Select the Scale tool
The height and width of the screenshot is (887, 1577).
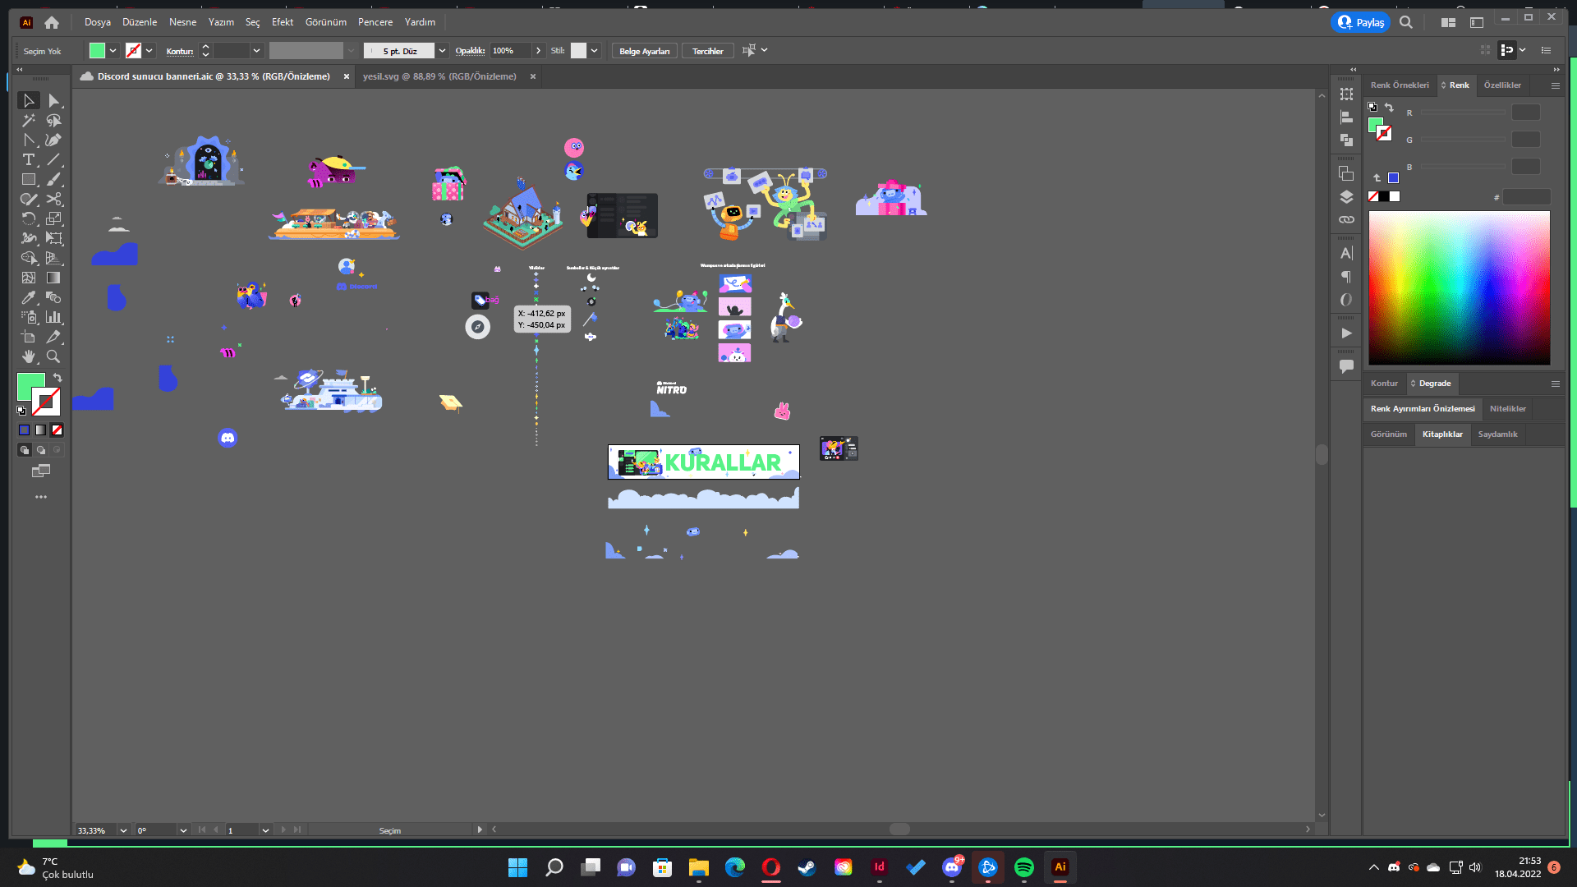pyautogui.click(x=54, y=218)
